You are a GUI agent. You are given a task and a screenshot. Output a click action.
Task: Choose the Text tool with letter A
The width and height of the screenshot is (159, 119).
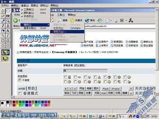pyautogui.click(x=8, y=31)
